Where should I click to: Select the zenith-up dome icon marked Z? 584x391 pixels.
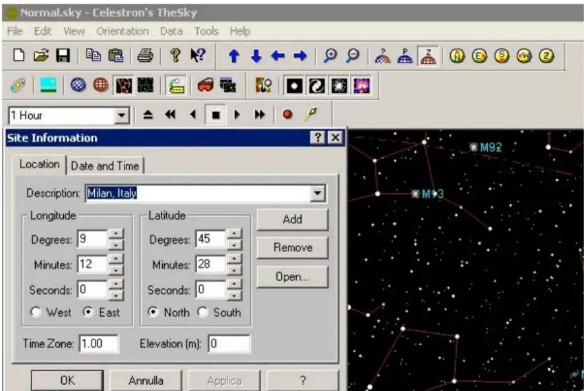[428, 56]
